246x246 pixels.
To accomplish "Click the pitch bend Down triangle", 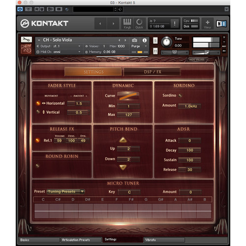I will (x=123, y=167).
